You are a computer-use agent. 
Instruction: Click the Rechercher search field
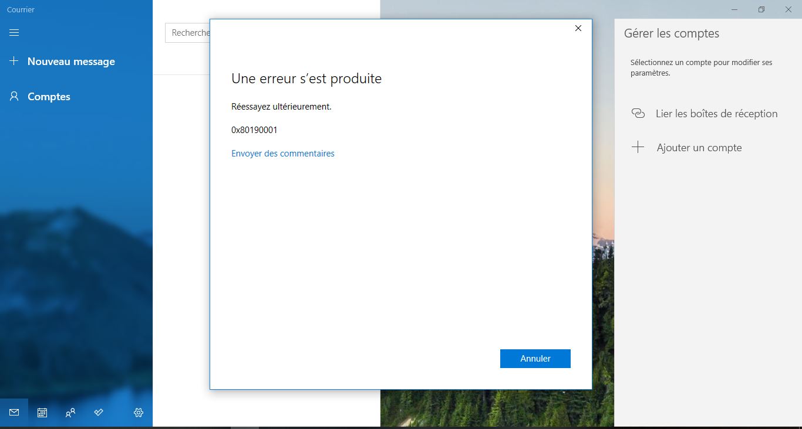(x=187, y=33)
